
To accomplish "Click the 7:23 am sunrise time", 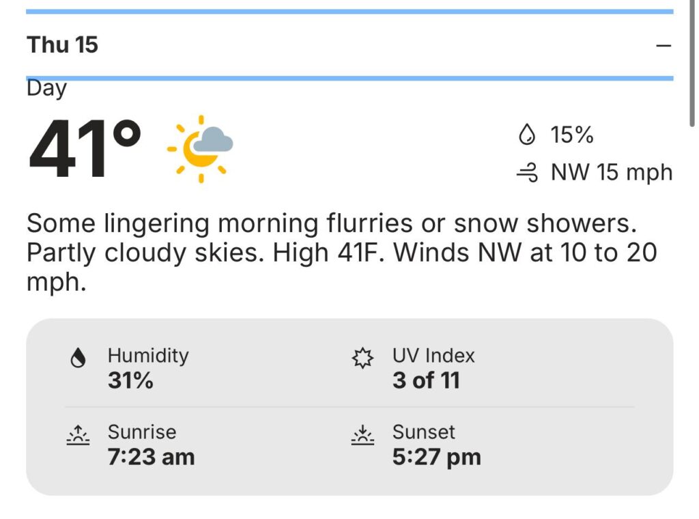I will tap(151, 457).
